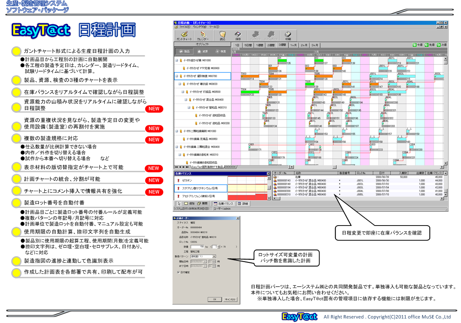Click the 今週 navigation button
This screenshot has height=323, width=461.
pyautogui.click(x=418, y=45)
